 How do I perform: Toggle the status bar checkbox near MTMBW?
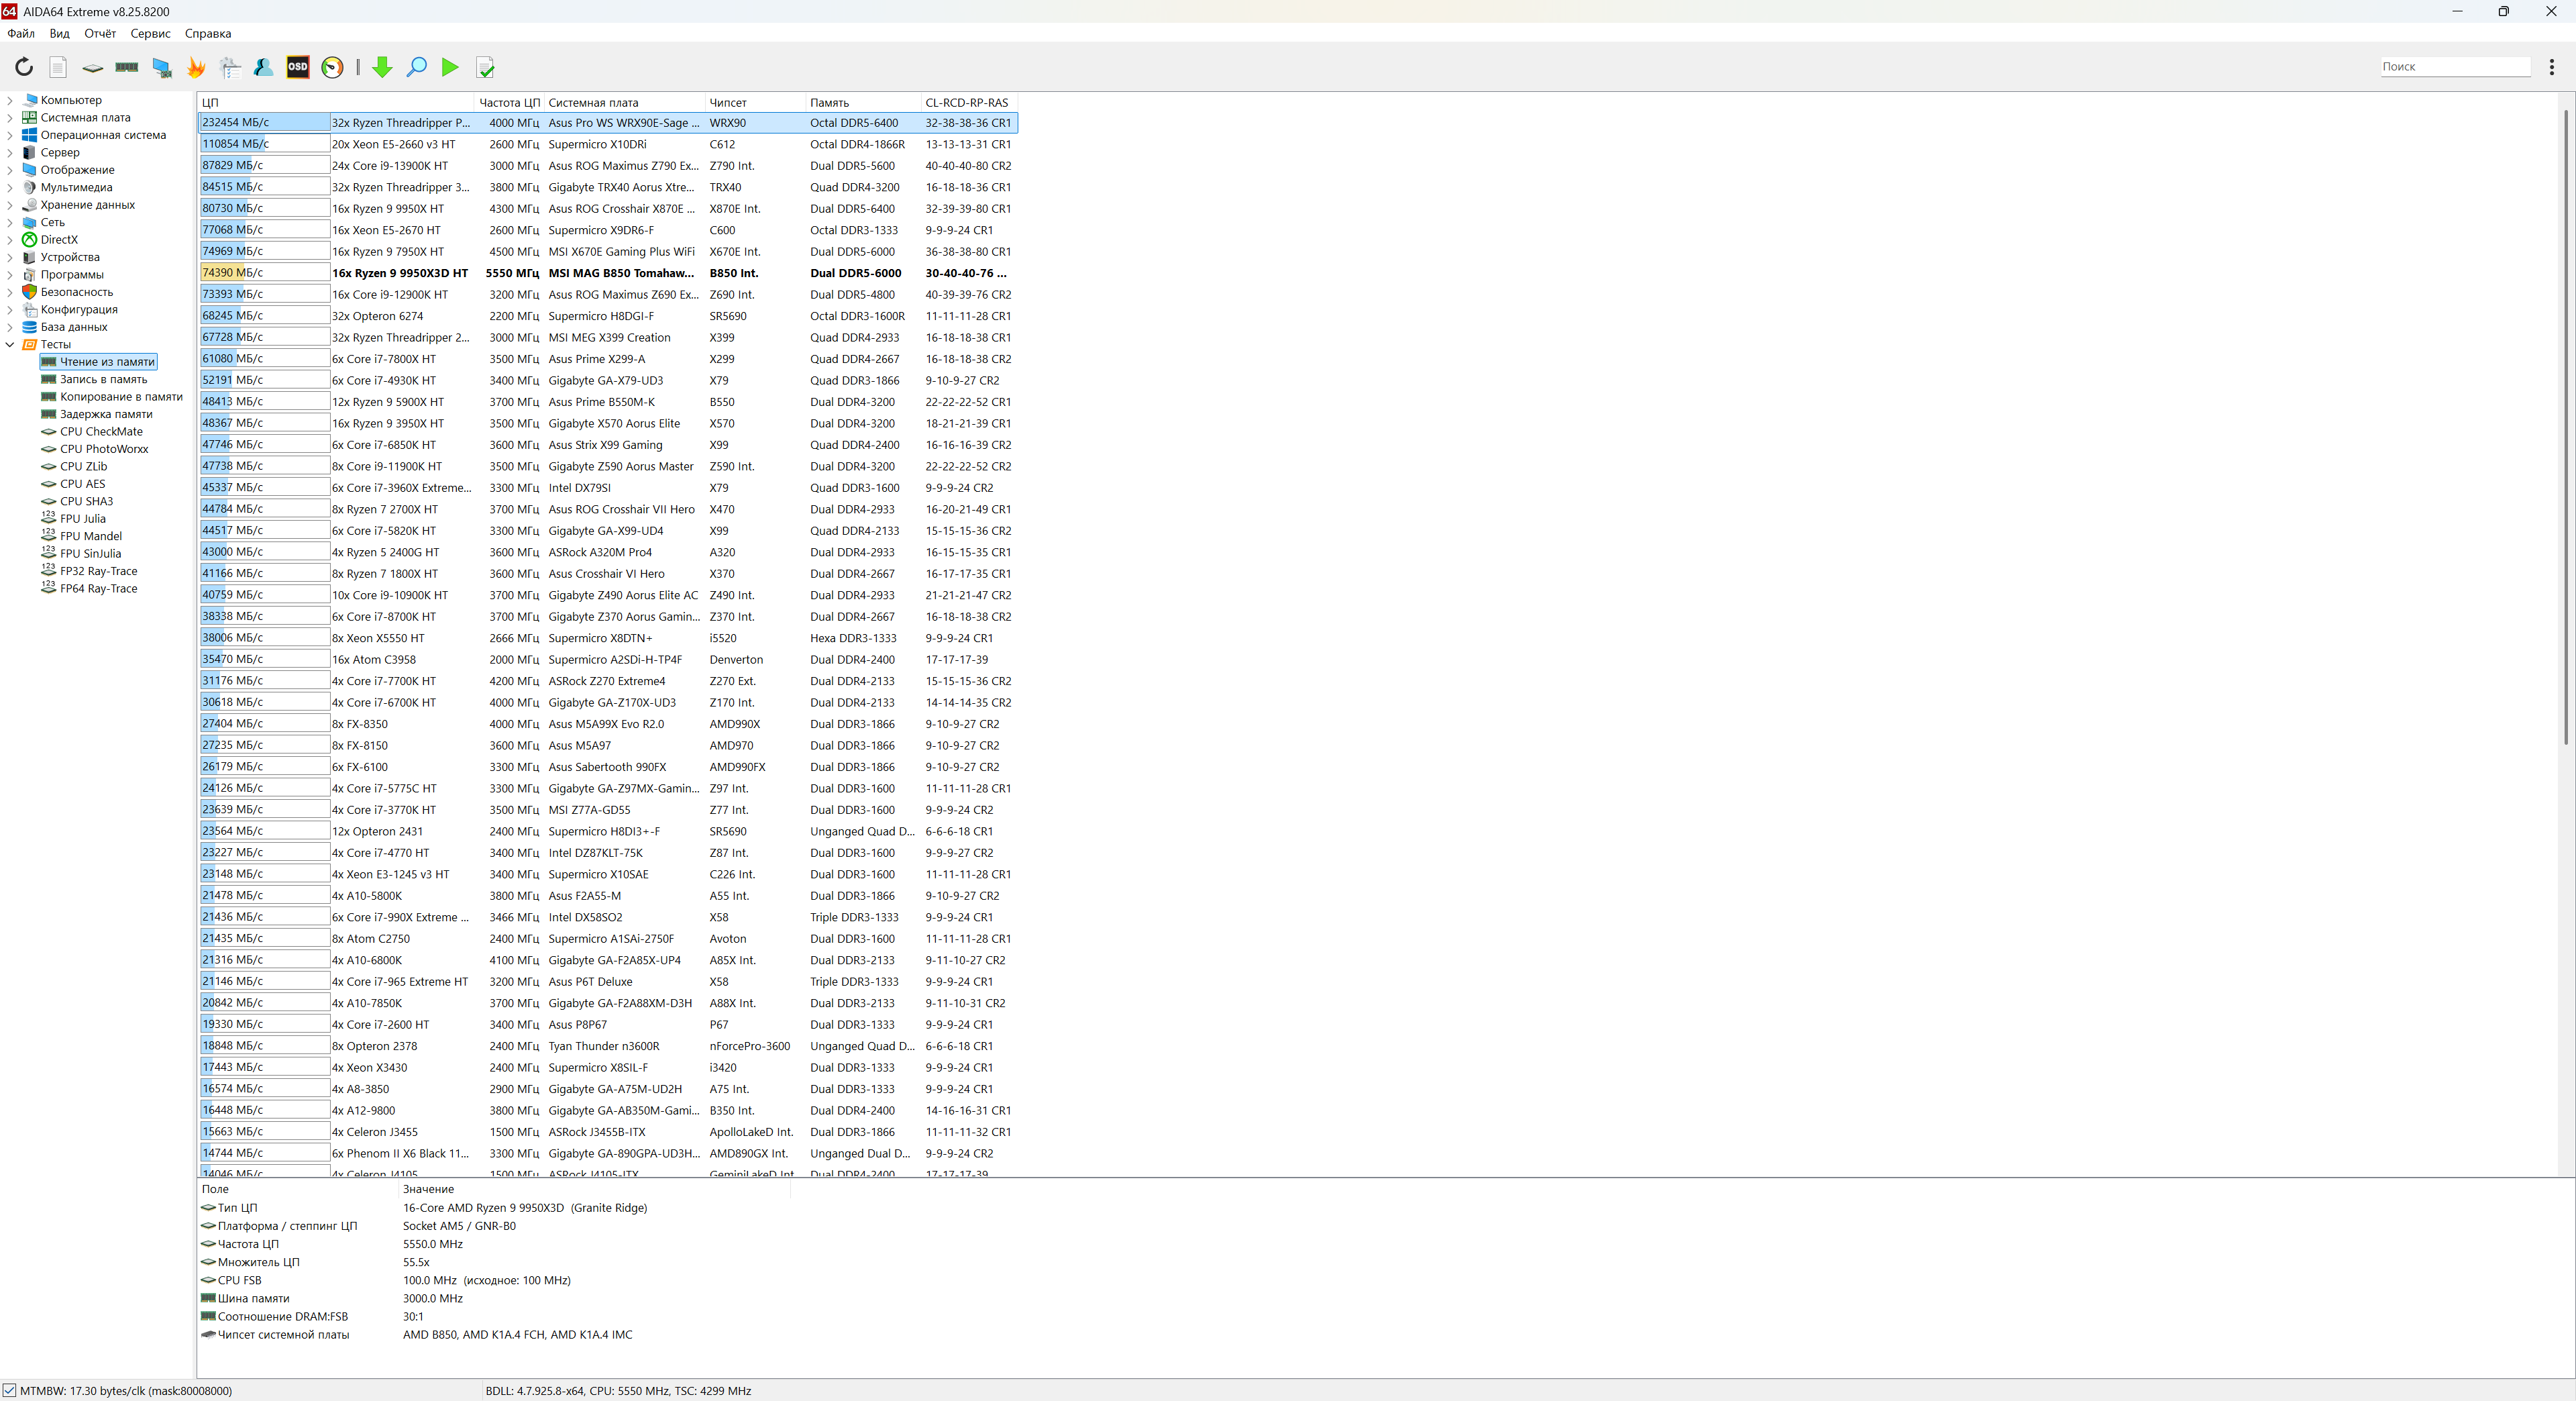[9, 1390]
